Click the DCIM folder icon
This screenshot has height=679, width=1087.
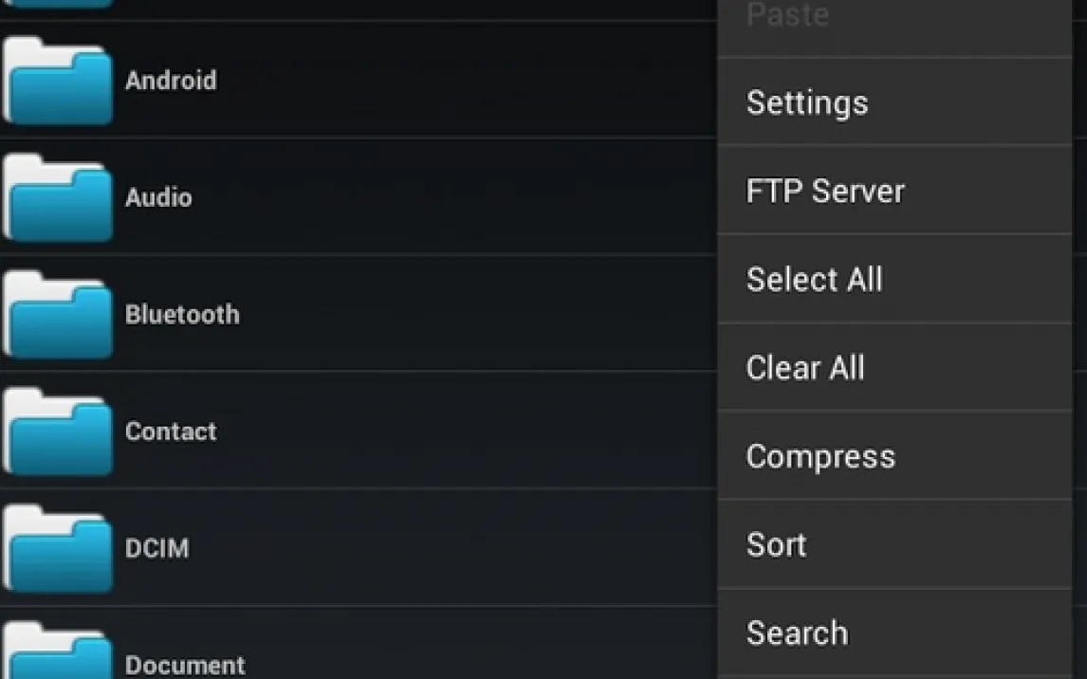[x=57, y=549]
